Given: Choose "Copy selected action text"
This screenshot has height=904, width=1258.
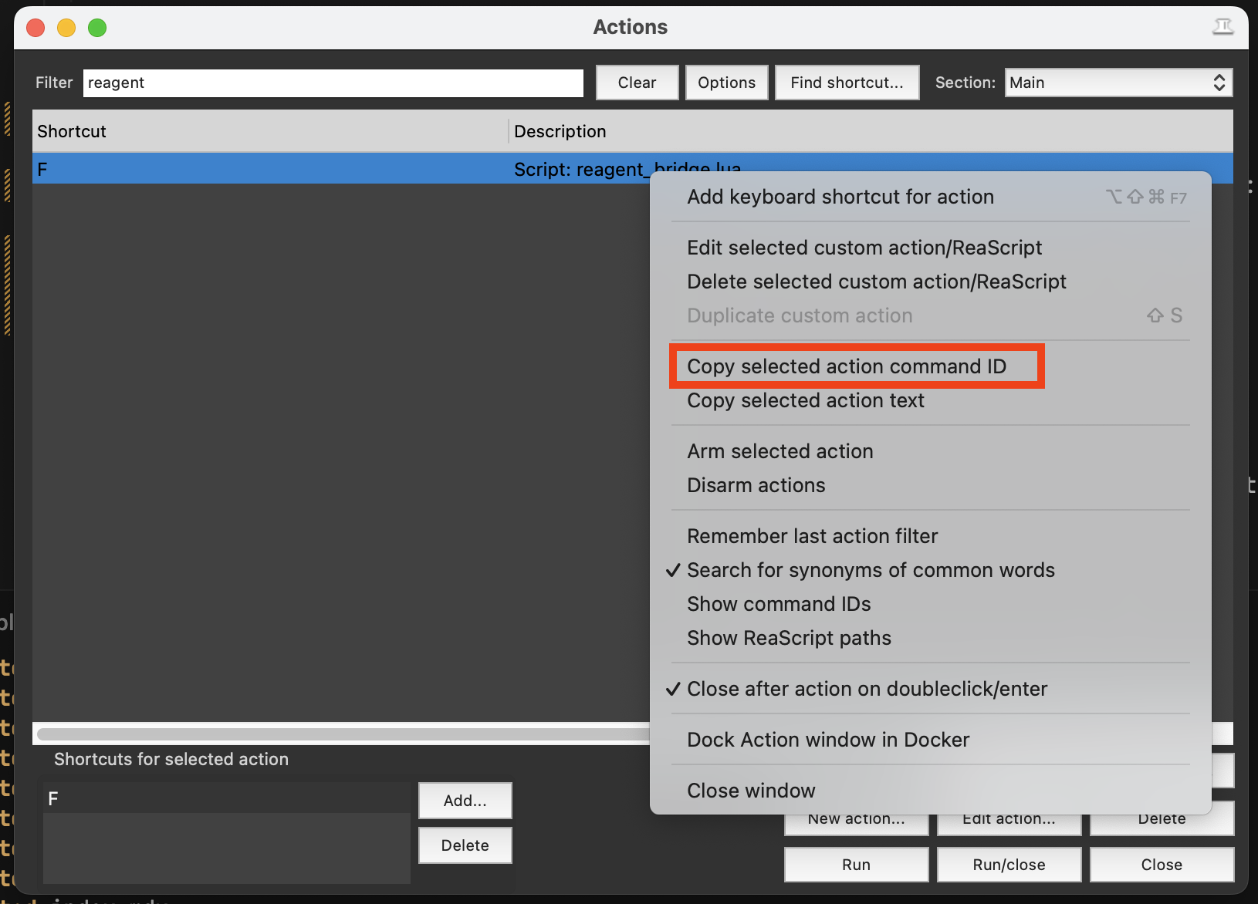Looking at the screenshot, I should (x=805, y=400).
